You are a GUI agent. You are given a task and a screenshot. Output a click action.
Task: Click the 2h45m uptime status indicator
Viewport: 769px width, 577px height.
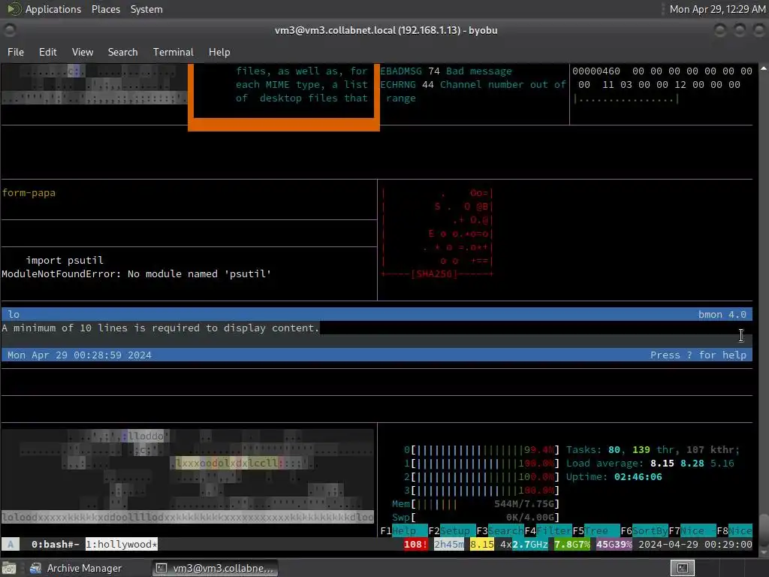point(449,544)
